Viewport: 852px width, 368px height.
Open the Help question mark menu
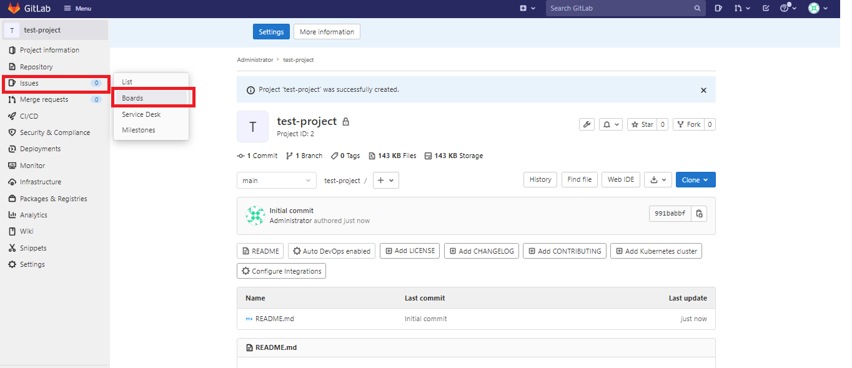click(788, 9)
